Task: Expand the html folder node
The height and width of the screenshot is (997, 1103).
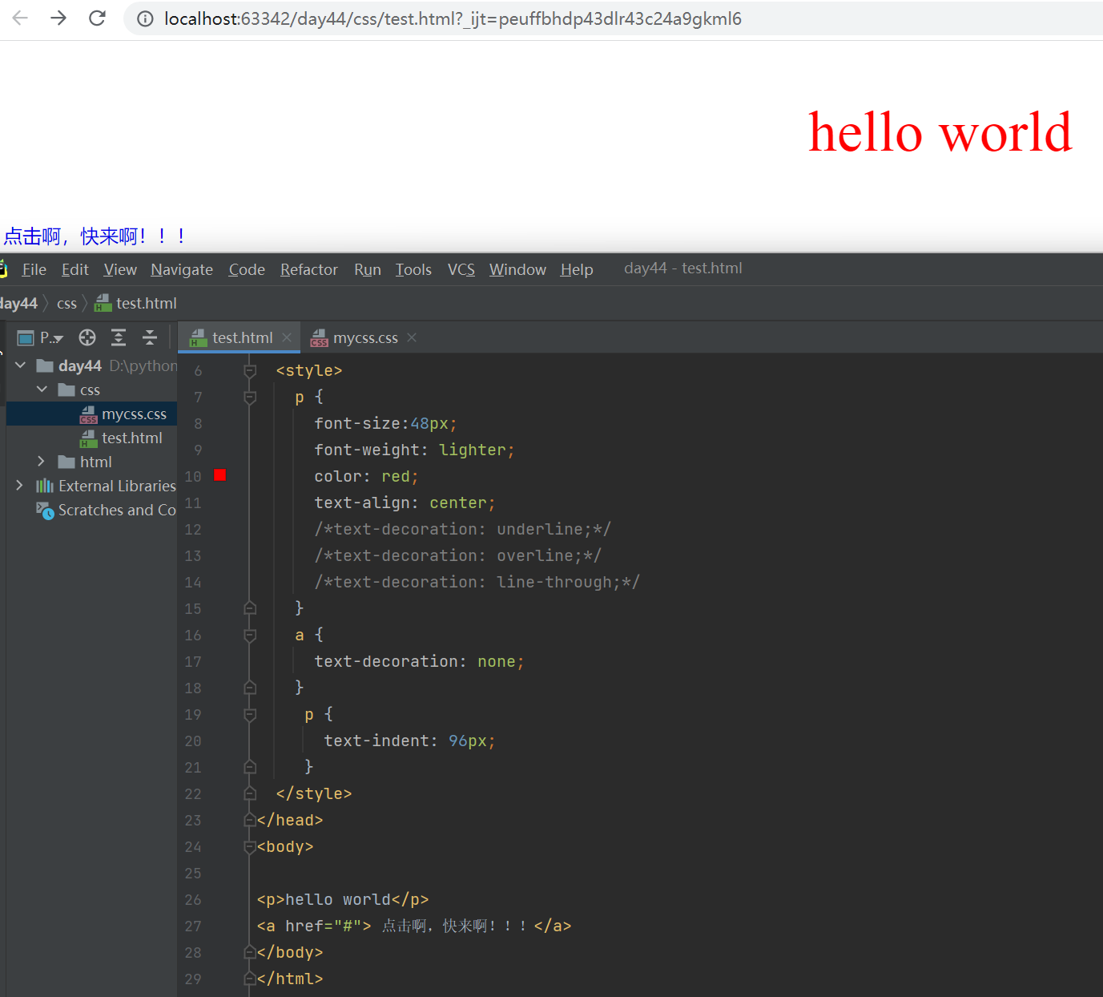Action: click(42, 462)
